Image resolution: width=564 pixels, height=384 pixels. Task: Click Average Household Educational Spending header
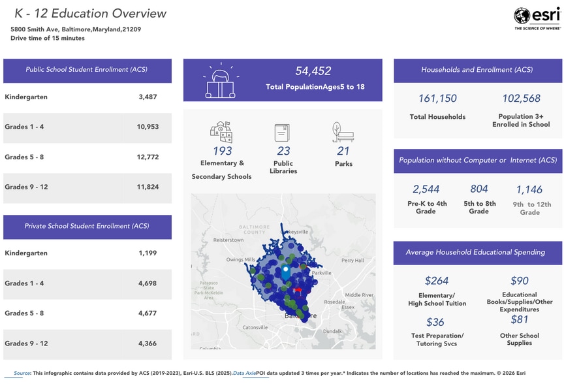tap(477, 252)
